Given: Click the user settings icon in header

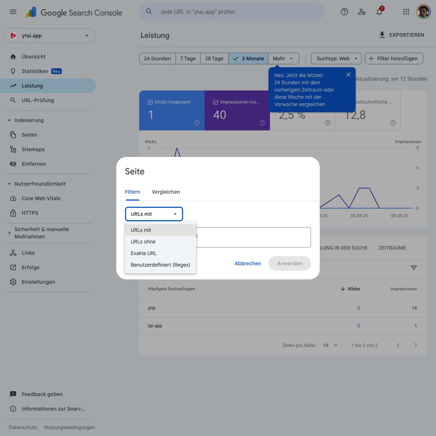Looking at the screenshot, I should point(362,12).
